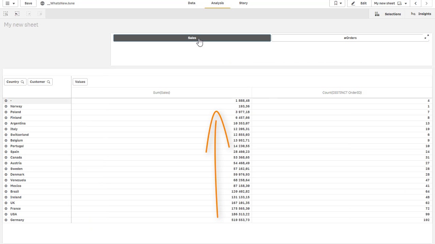Click the step back selection icon
The image size is (435, 244).
[x=17, y=14]
